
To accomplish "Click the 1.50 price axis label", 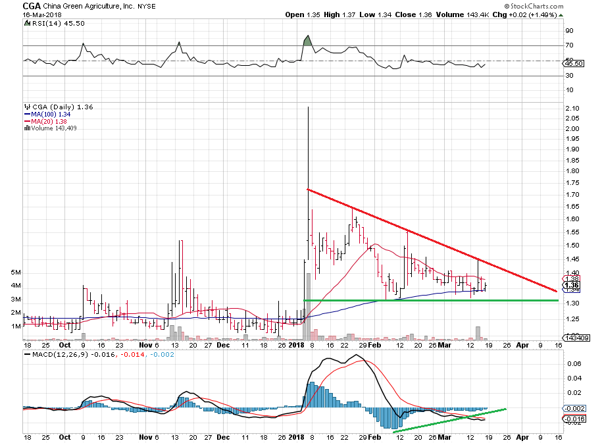I will (x=572, y=245).
